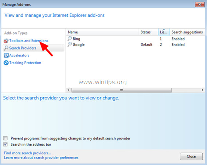Screen dimensions: 207x165
Task: Click the horizontal scrollbar thumb
Action: tap(122, 90)
